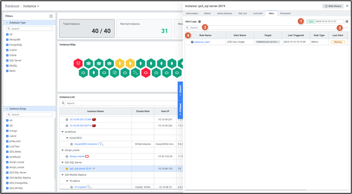Open the Lock Info tab

click(x=257, y=13)
